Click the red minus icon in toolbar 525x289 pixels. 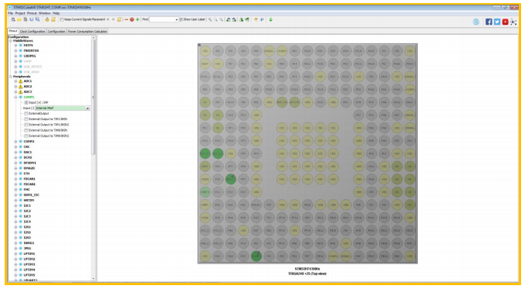[127, 19]
